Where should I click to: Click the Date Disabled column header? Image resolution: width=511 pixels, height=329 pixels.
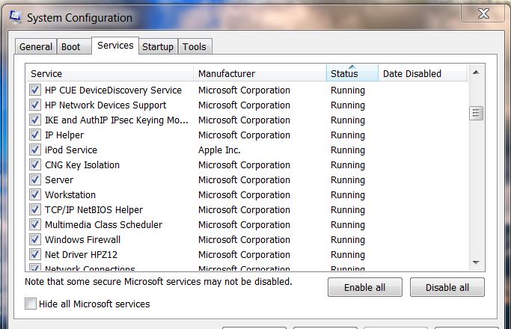pyautogui.click(x=423, y=73)
